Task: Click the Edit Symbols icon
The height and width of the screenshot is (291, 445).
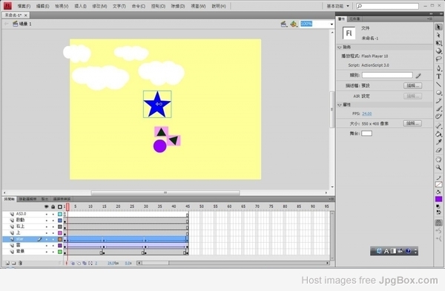Action: (294, 24)
